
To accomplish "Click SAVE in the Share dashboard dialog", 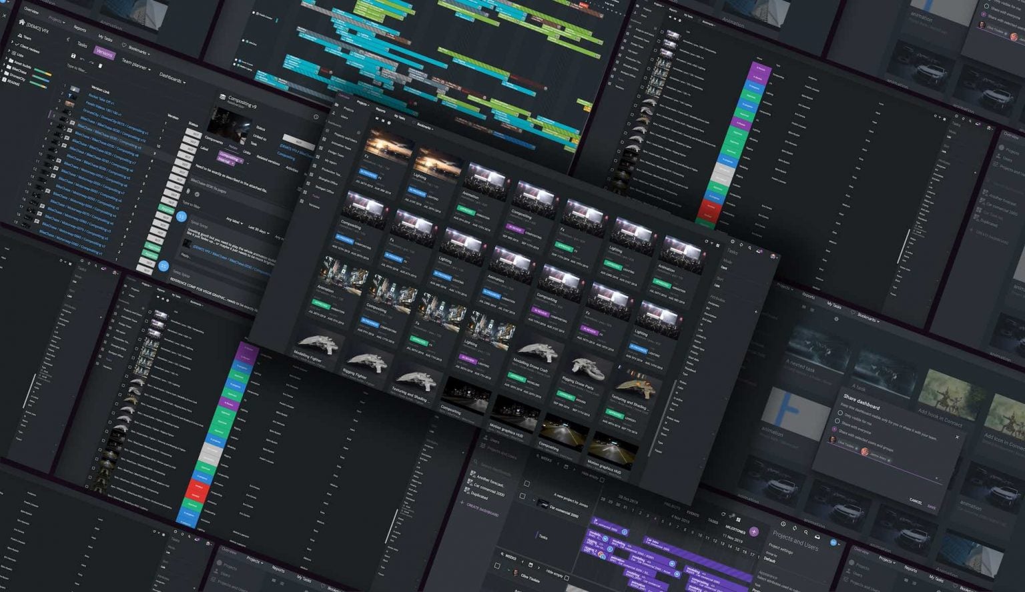I will 932,507.
